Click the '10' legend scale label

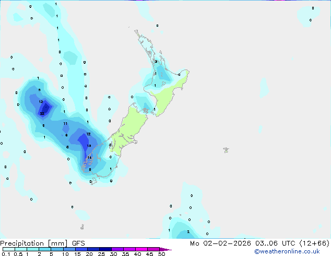click(x=65, y=254)
